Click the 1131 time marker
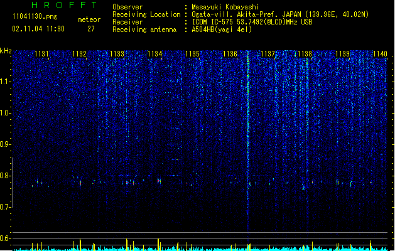Viewport: 395px width, 251px height. (x=41, y=54)
